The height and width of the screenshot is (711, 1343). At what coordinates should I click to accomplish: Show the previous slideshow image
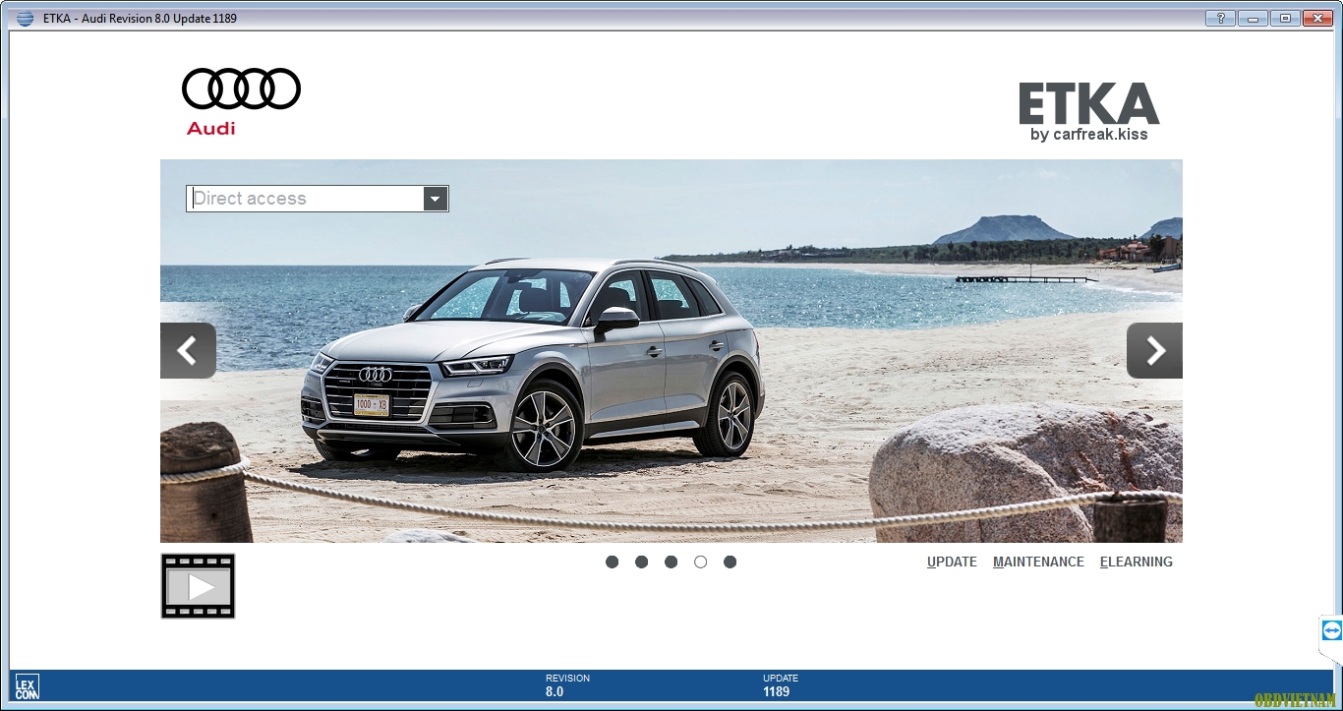click(x=188, y=350)
